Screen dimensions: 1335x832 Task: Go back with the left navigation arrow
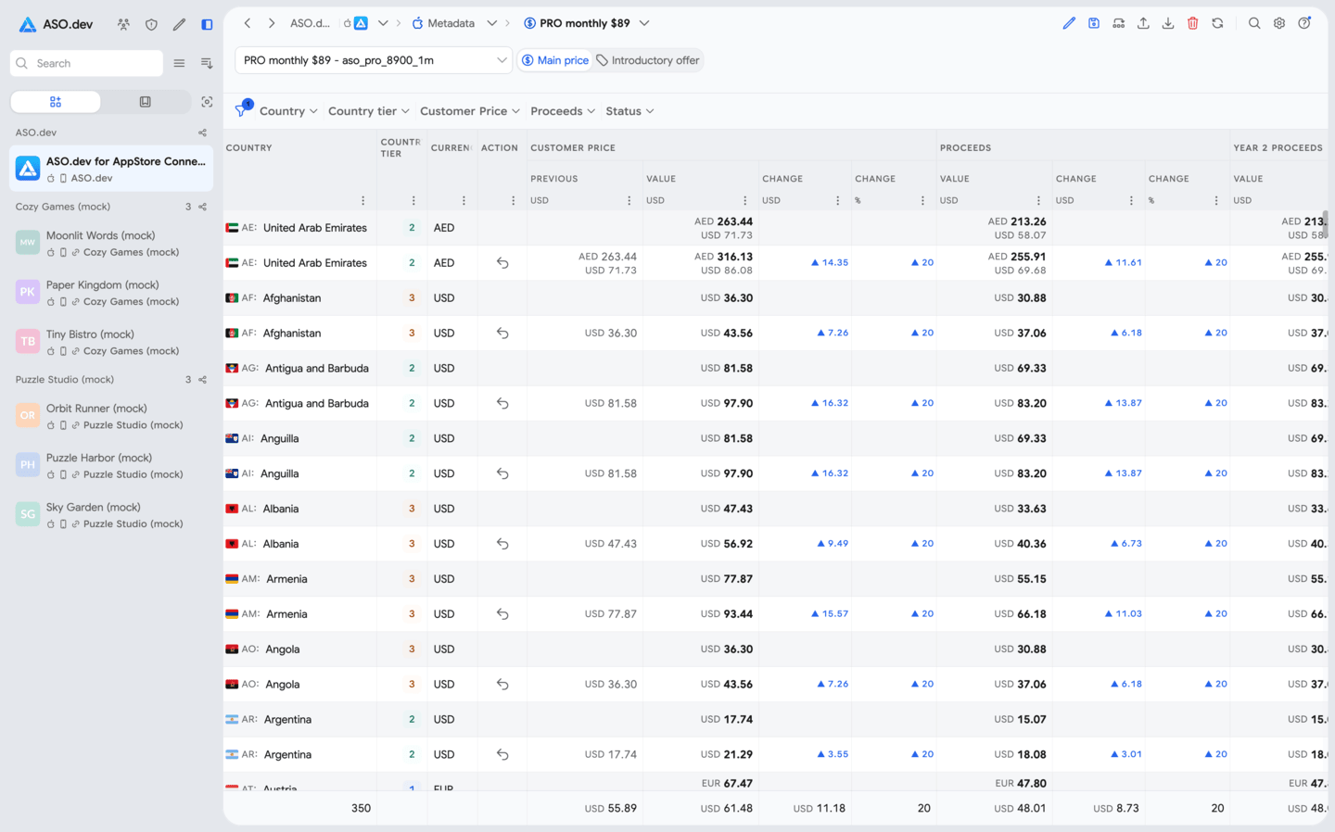(x=248, y=23)
